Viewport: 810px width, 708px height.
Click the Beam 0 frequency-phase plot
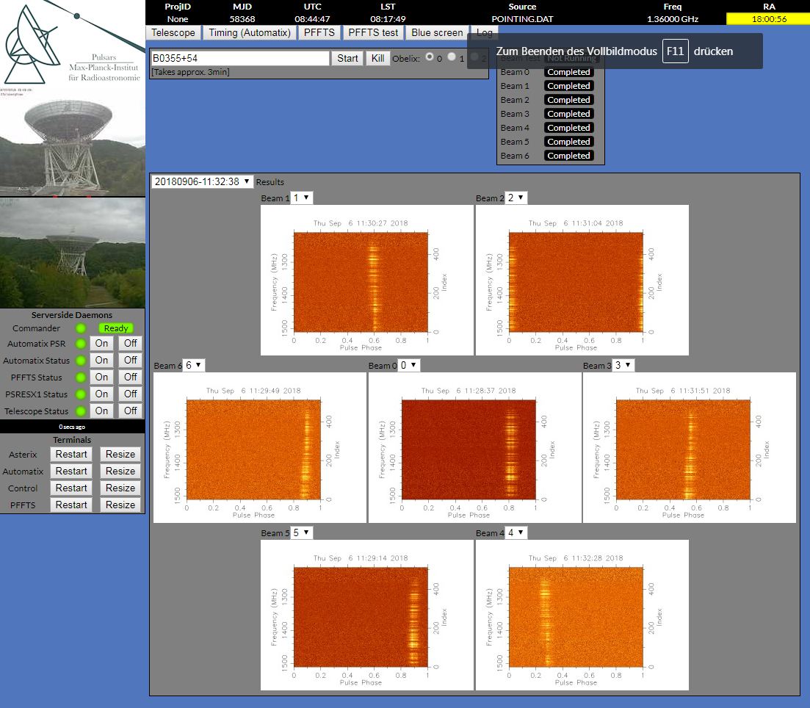point(474,447)
